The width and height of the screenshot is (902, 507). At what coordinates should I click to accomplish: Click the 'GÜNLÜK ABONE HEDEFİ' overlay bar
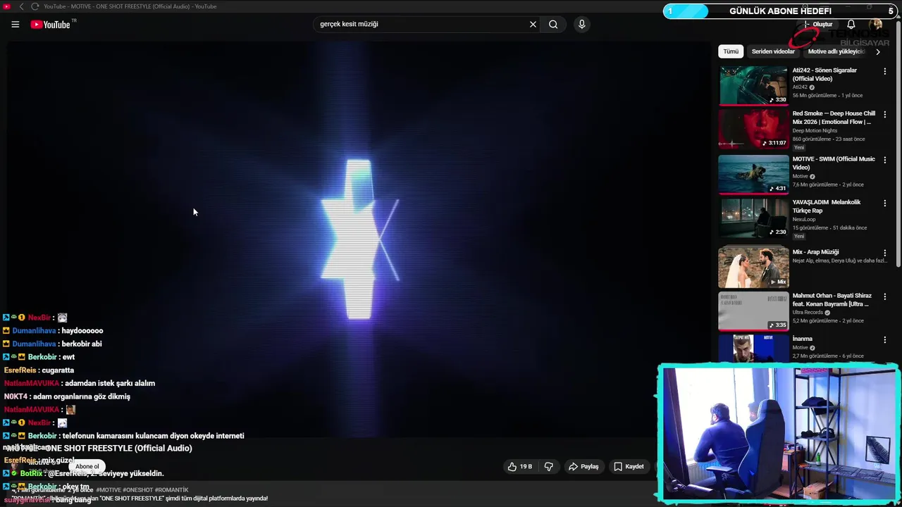(781, 11)
